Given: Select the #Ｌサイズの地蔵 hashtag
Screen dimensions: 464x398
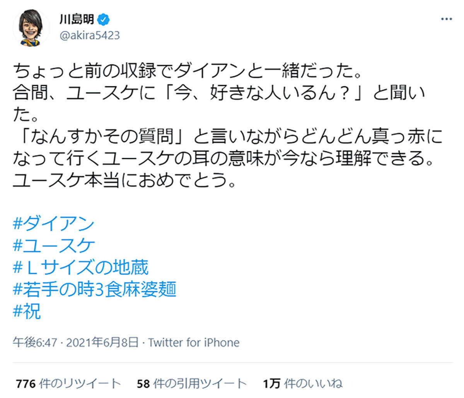Looking at the screenshot, I should coord(81,267).
